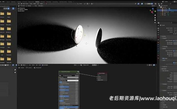The height and width of the screenshot is (109, 177).
Task: Expand the Light object in outliner
Action: coord(161,14)
